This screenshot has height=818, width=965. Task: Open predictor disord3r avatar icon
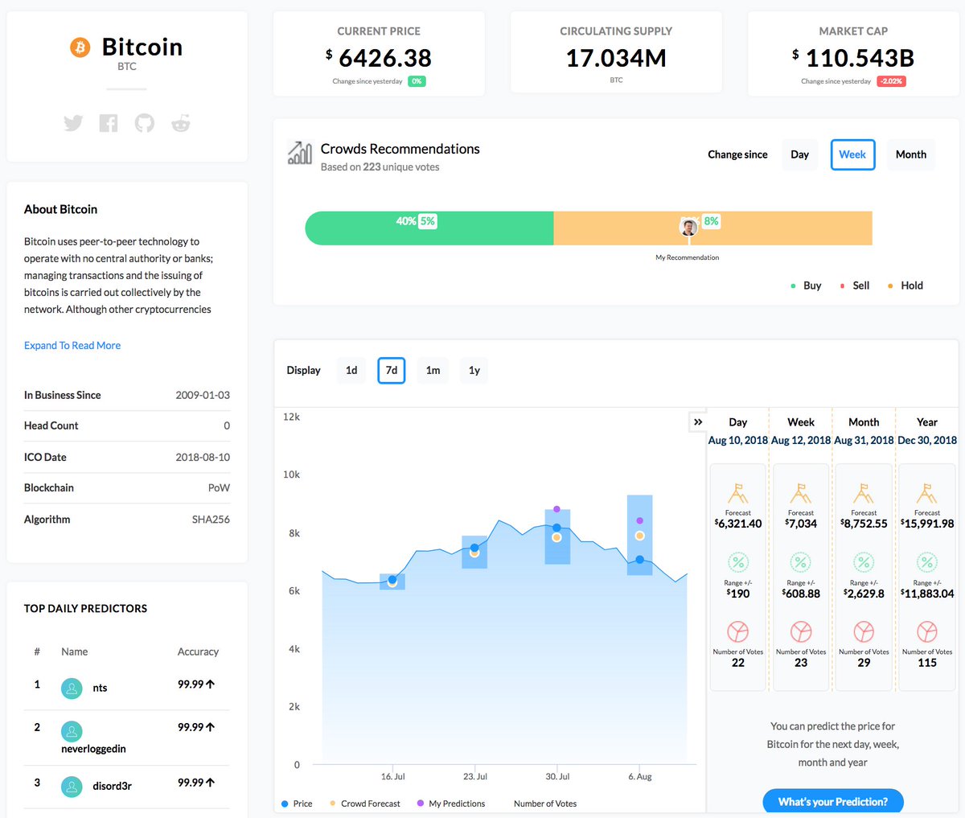click(72, 786)
